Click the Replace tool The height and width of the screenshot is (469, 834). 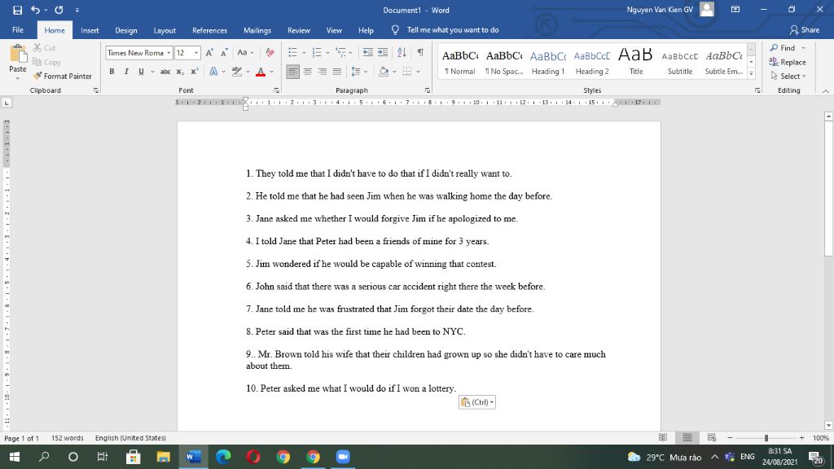788,62
